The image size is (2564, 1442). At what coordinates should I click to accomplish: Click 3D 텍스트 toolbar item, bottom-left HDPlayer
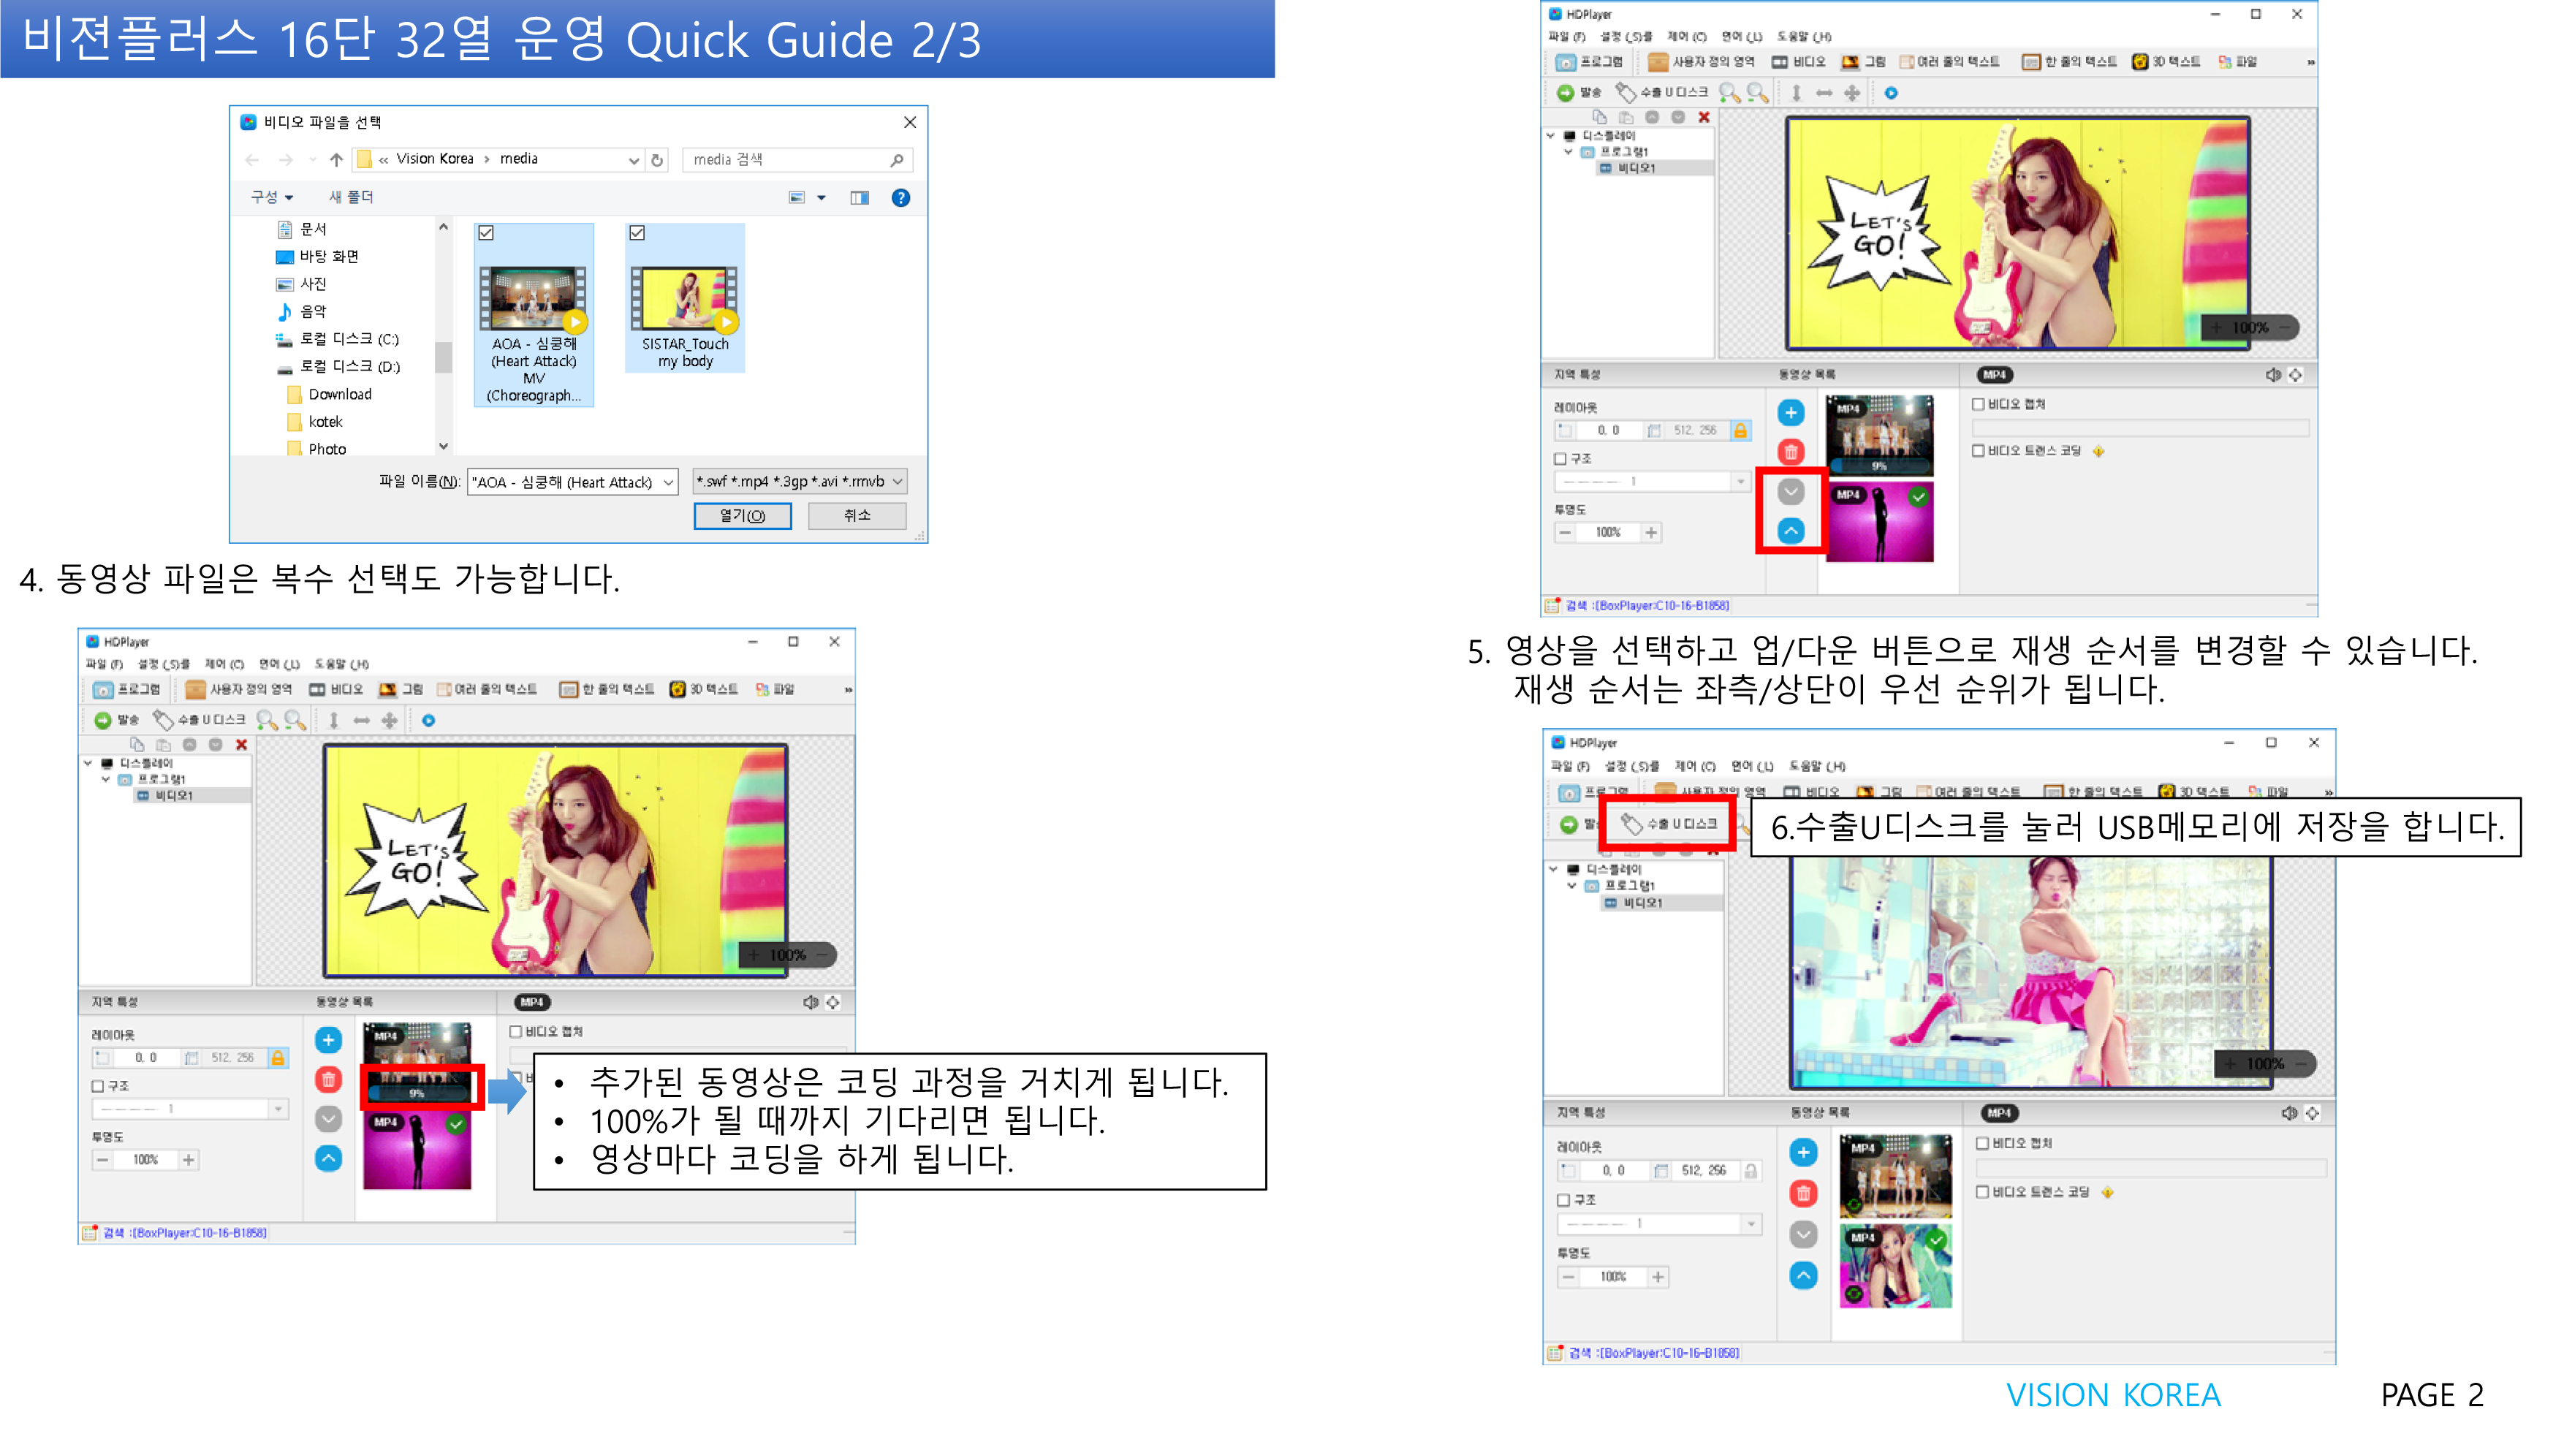point(704,690)
